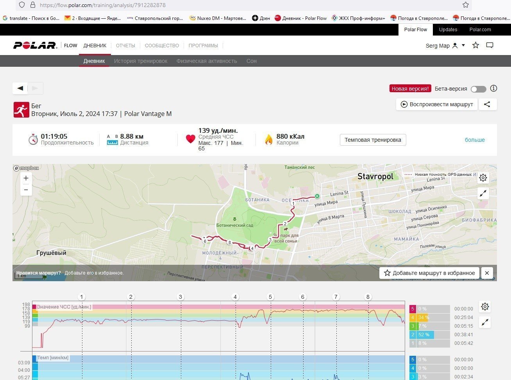Open the ОТЧЕТЫ main menu item

[x=125, y=46]
